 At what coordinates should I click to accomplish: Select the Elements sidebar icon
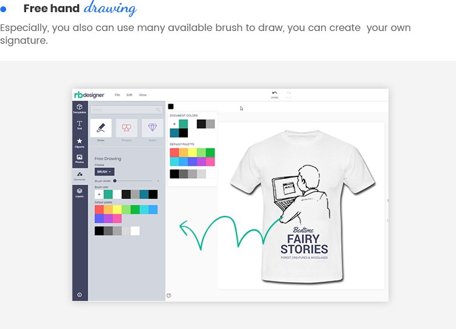80,176
